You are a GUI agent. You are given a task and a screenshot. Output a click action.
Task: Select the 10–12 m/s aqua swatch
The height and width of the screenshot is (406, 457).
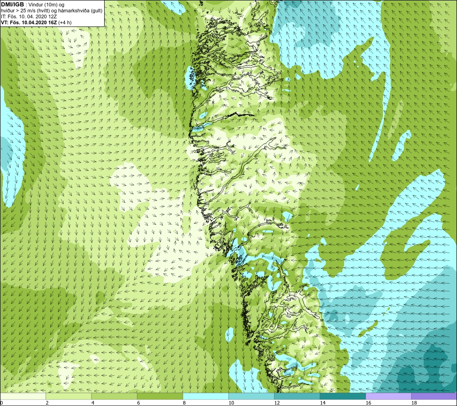click(251, 396)
